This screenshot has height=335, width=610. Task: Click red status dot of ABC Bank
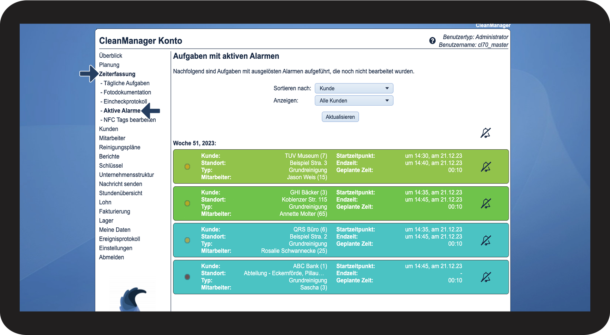coord(187,277)
